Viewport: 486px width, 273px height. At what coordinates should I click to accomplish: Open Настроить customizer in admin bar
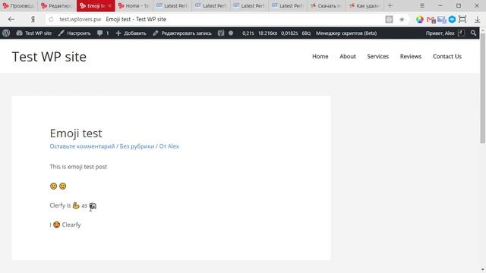74,33
